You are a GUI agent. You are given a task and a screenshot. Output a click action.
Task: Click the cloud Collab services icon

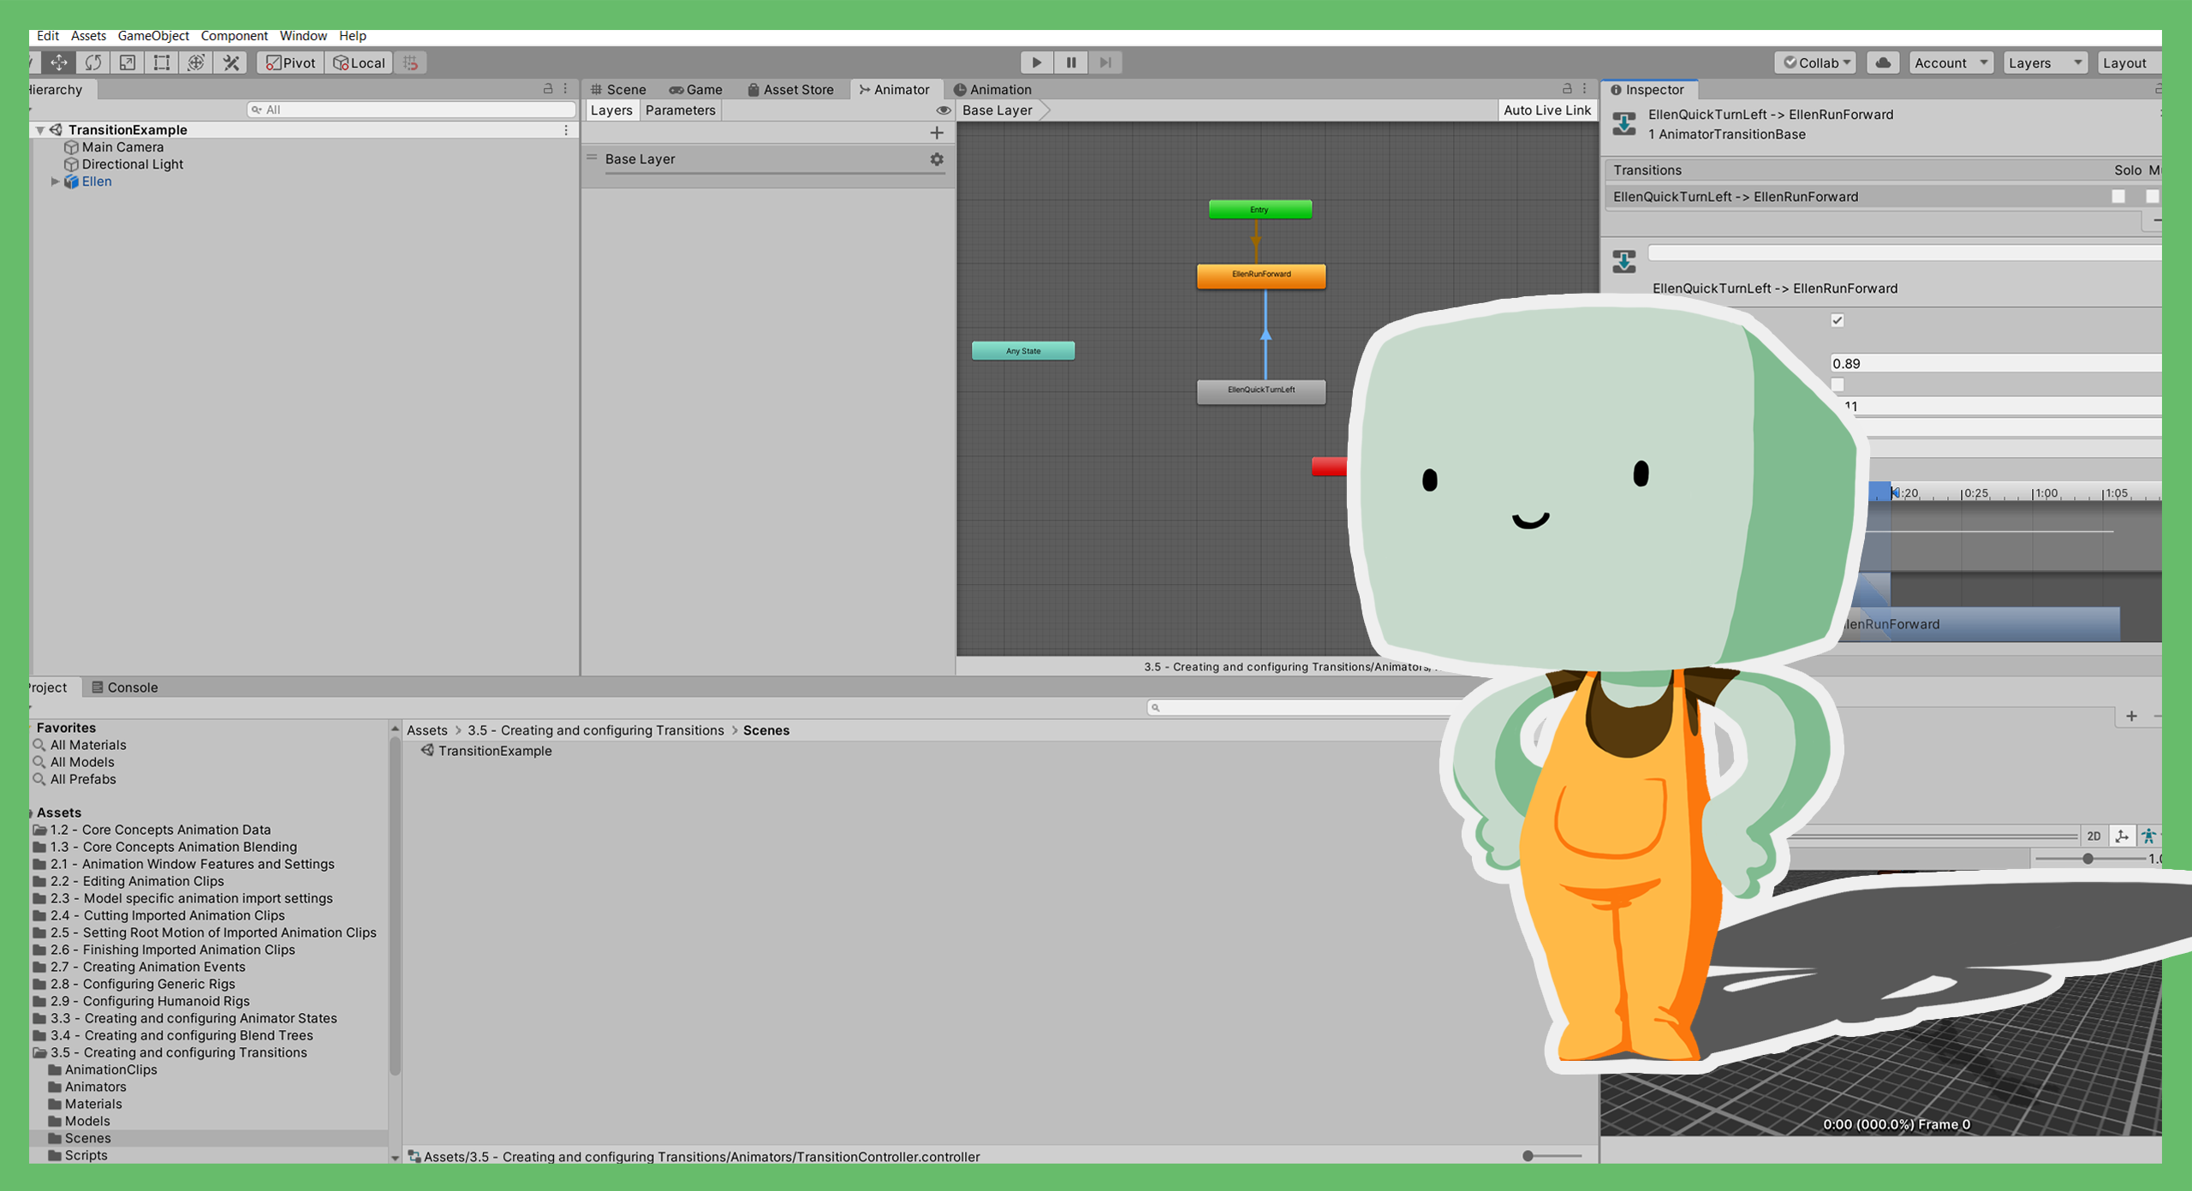point(1882,62)
